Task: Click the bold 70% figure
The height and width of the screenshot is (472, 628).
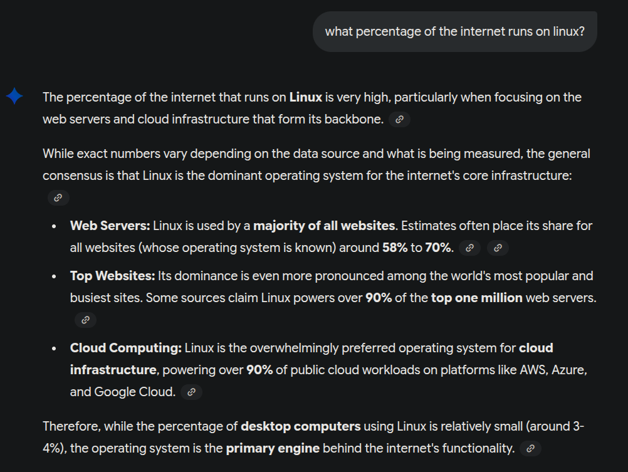Action: point(438,248)
